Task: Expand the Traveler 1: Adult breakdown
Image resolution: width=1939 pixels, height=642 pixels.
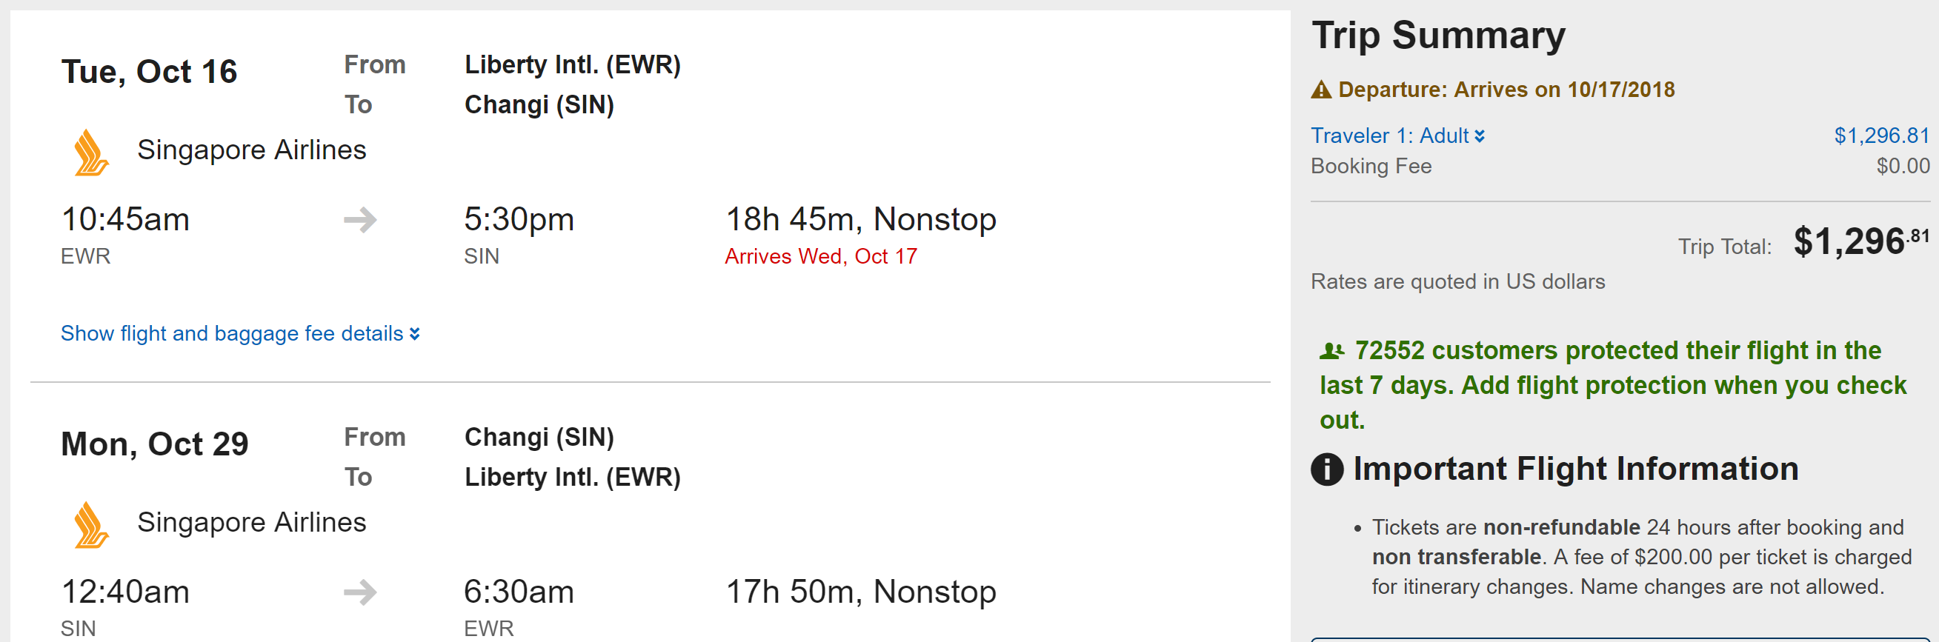Action: click(x=1388, y=136)
